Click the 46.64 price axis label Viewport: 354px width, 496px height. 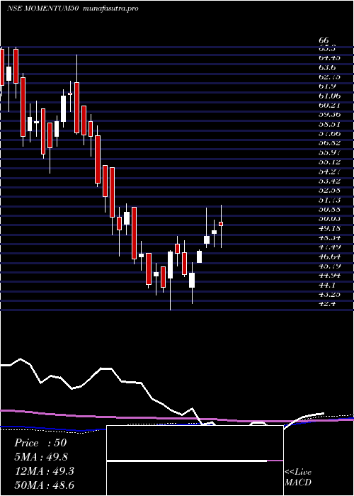coord(329,257)
